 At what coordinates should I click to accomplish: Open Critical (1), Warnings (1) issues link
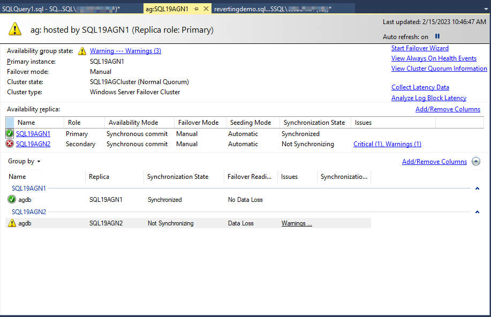(387, 144)
